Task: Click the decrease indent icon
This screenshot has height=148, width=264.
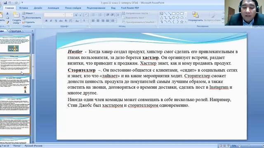Action: click(x=108, y=15)
